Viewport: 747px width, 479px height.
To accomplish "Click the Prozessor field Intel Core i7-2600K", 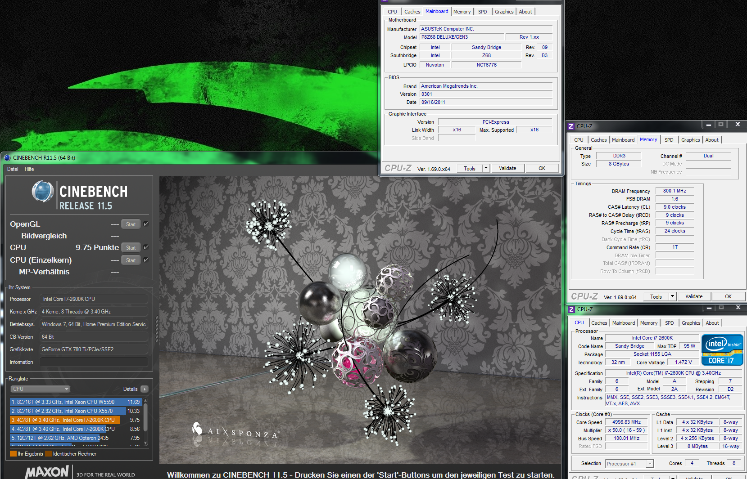I will pyautogui.click(x=94, y=299).
